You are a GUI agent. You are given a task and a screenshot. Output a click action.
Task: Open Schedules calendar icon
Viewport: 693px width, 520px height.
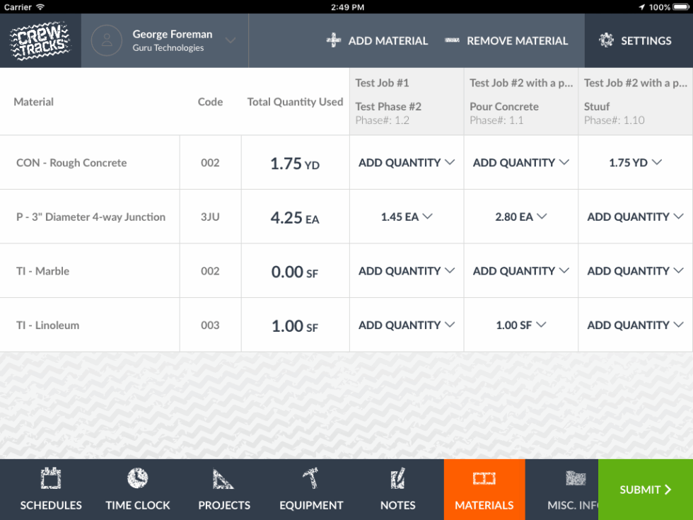pos(51,479)
